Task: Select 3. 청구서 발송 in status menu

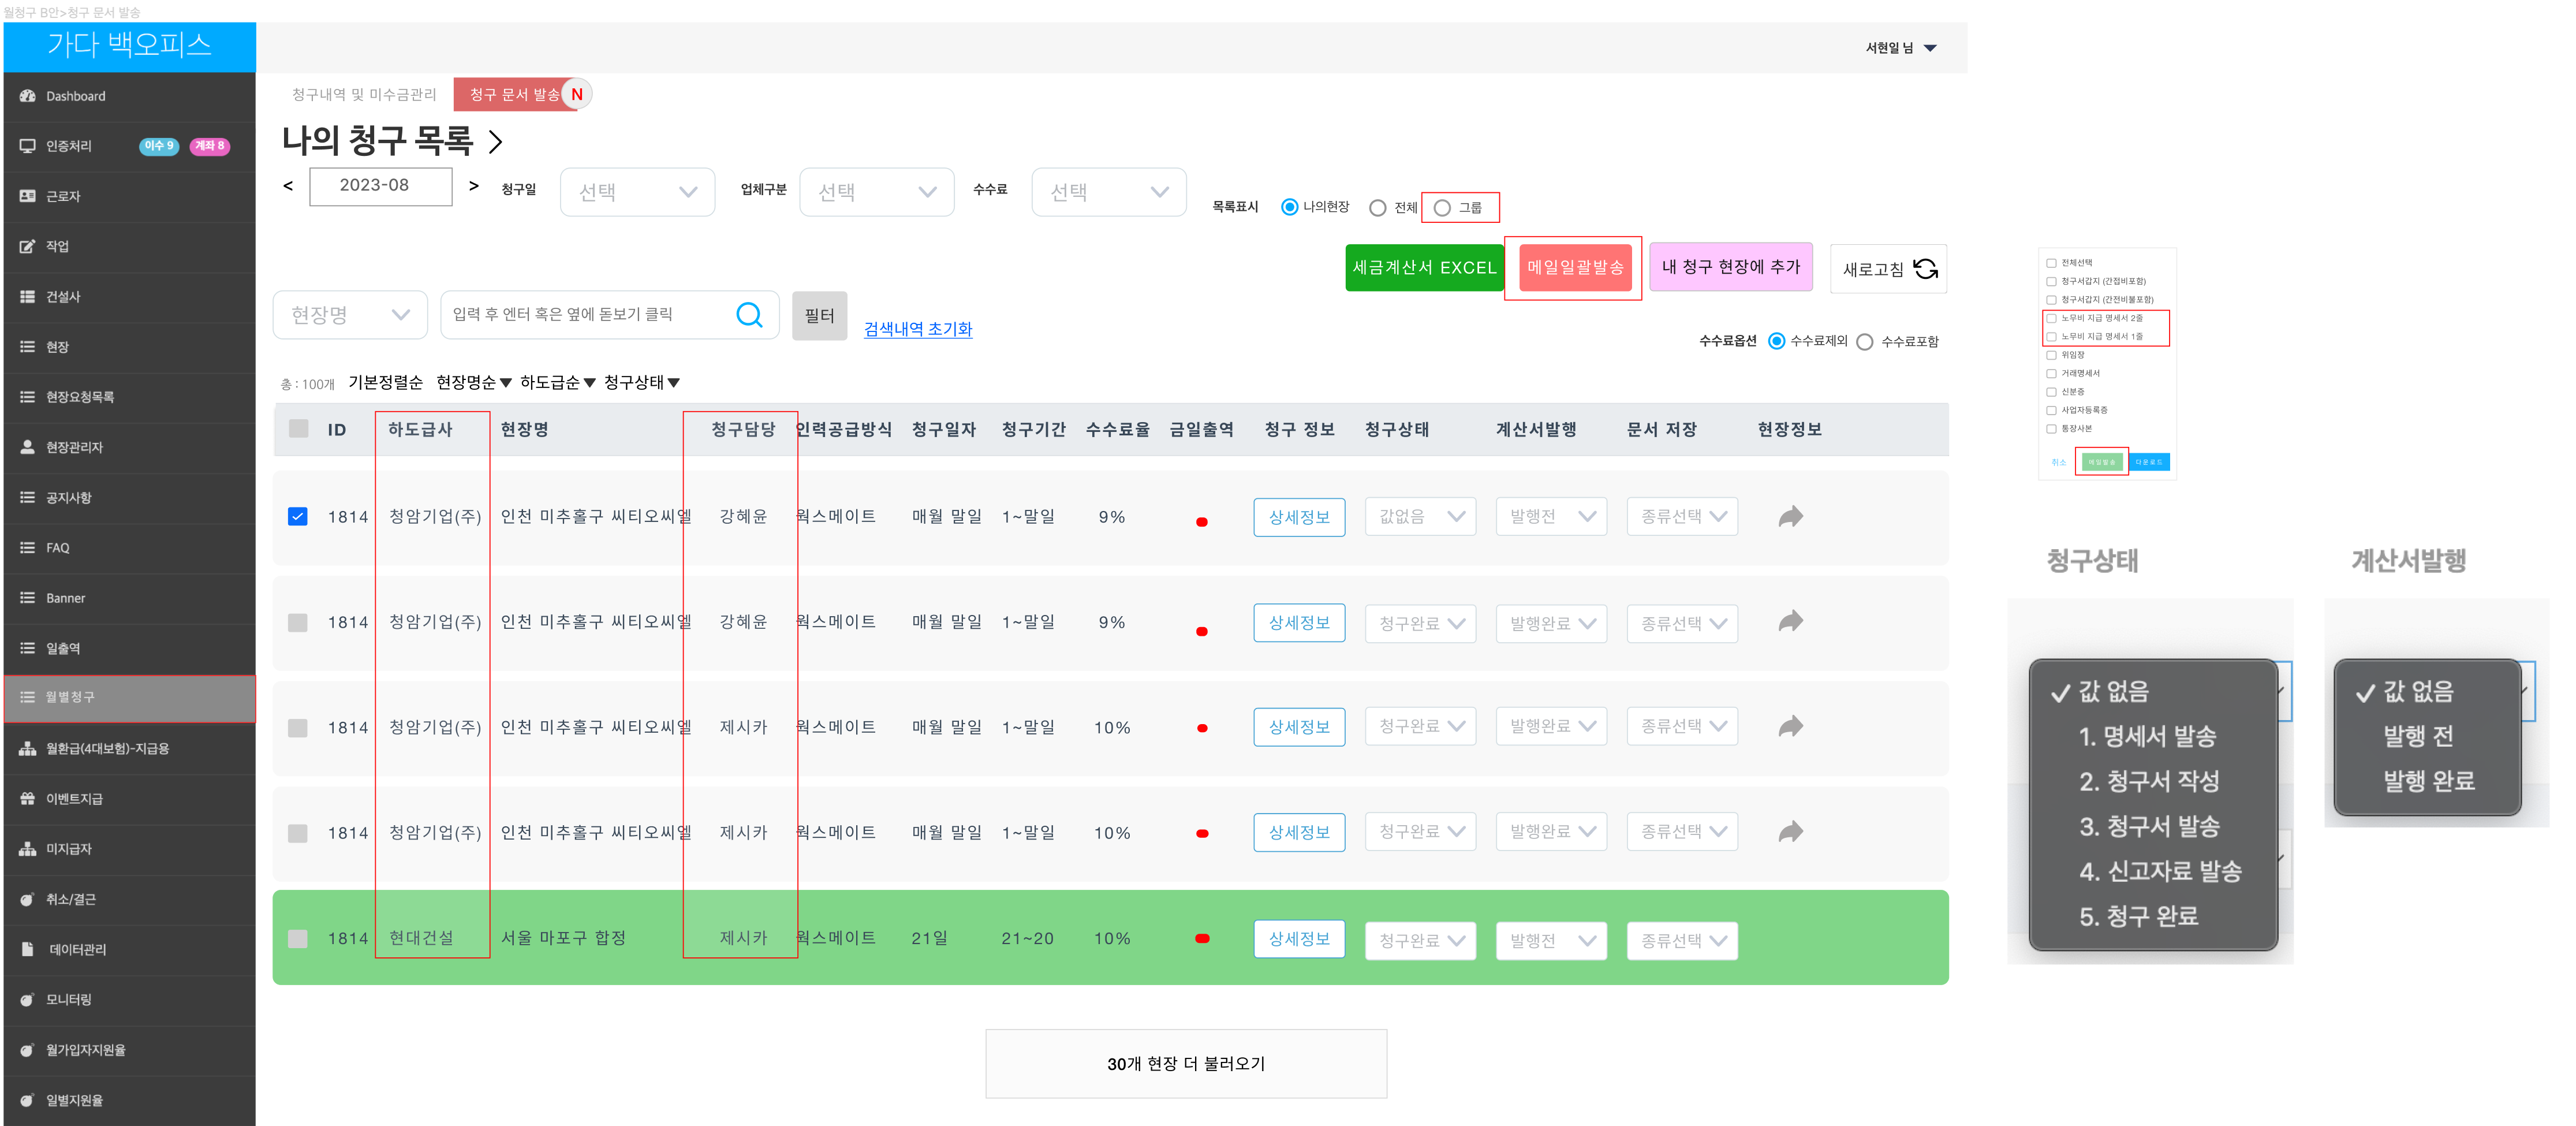Action: click(2149, 826)
